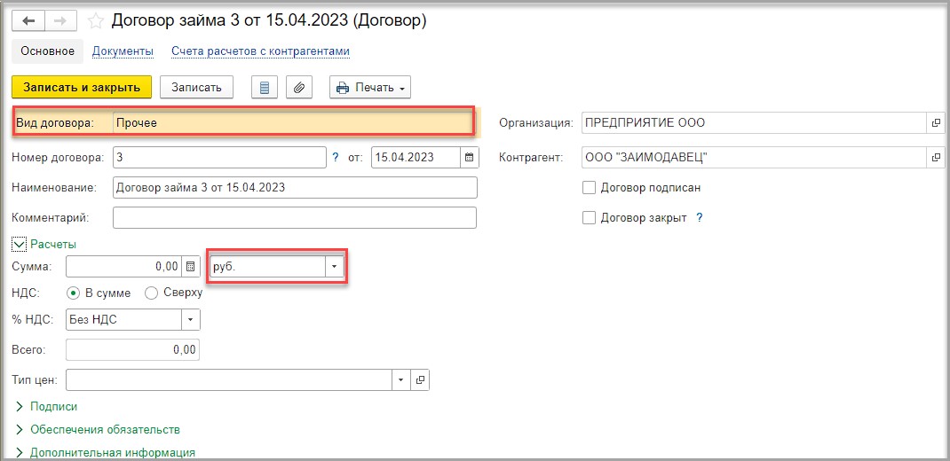Screen dimensions: 950x461
Task: Select the В сумме radio button
Action: tap(73, 293)
